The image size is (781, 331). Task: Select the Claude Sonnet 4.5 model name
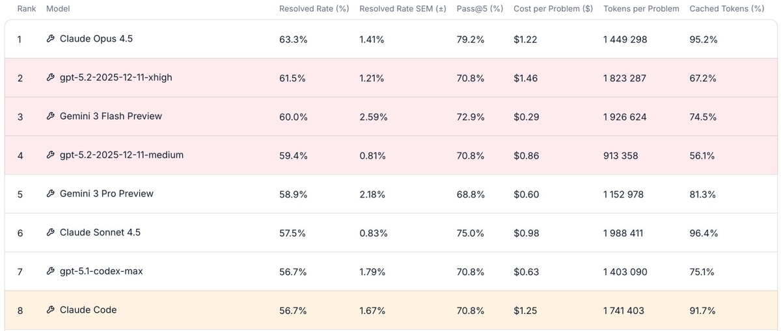pos(100,233)
